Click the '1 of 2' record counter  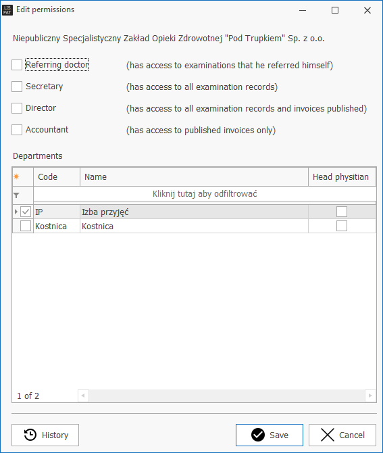coord(28,396)
